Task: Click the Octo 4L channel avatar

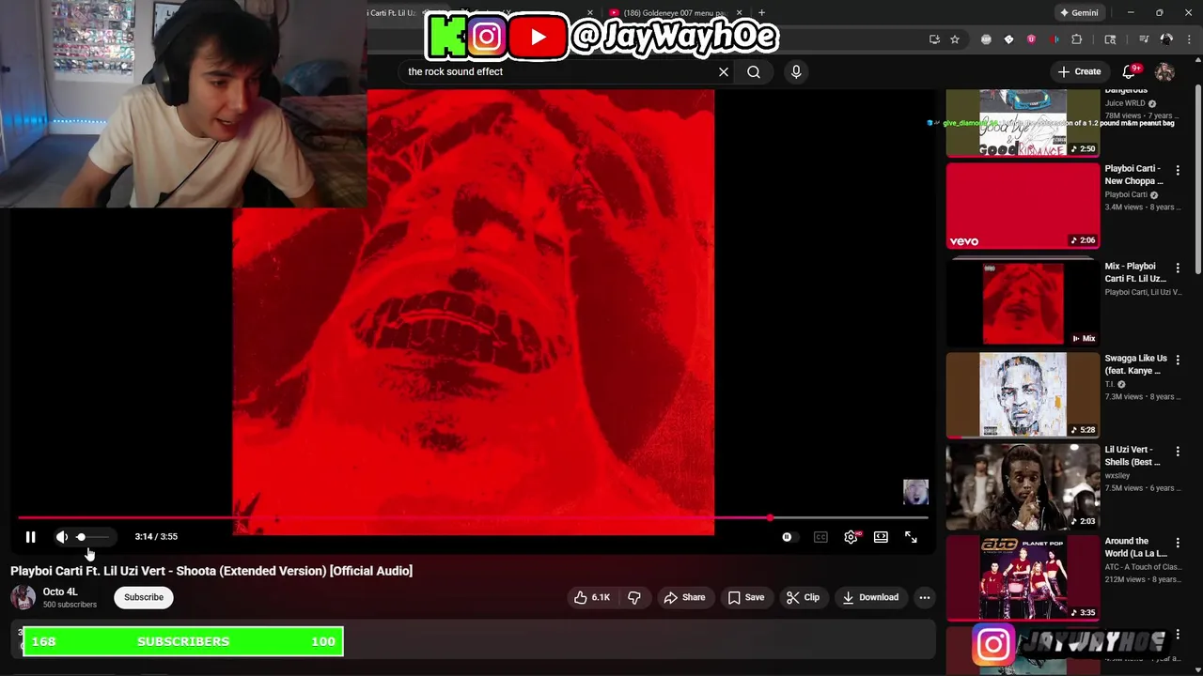Action: [23, 597]
